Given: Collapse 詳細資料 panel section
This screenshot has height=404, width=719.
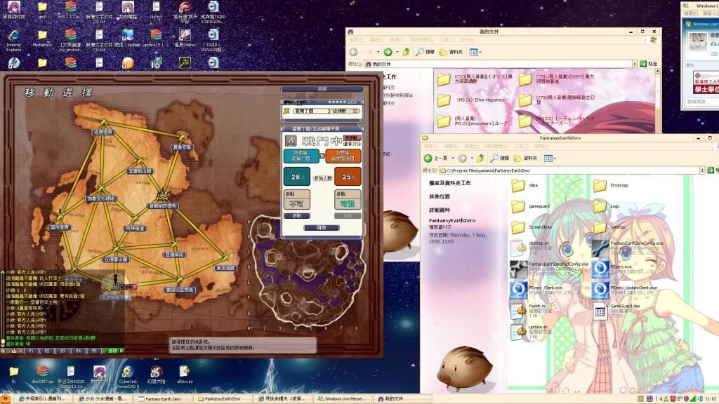Looking at the screenshot, I should (x=440, y=210).
